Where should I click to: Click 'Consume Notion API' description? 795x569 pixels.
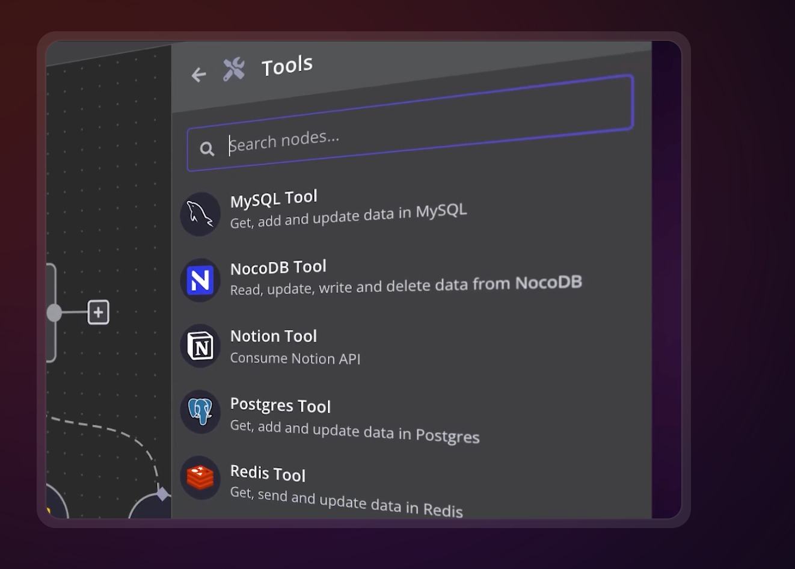[x=295, y=358]
